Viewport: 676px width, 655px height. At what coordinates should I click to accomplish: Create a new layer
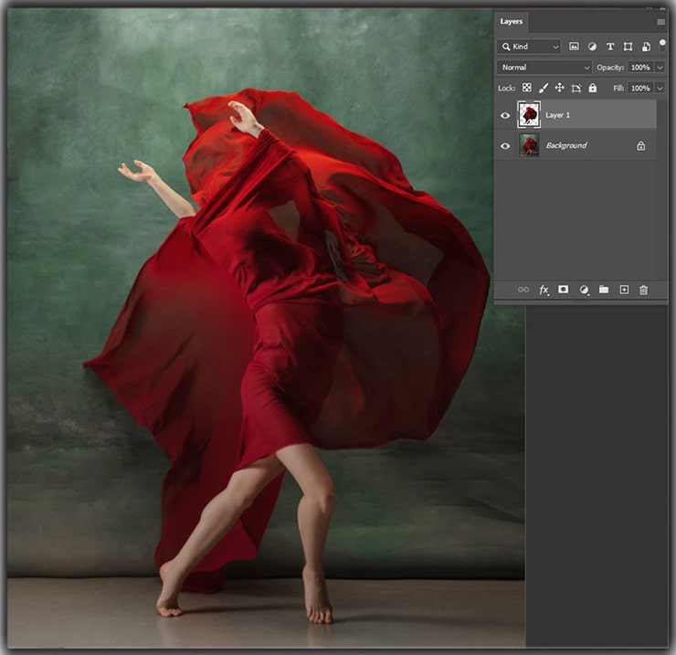[624, 290]
